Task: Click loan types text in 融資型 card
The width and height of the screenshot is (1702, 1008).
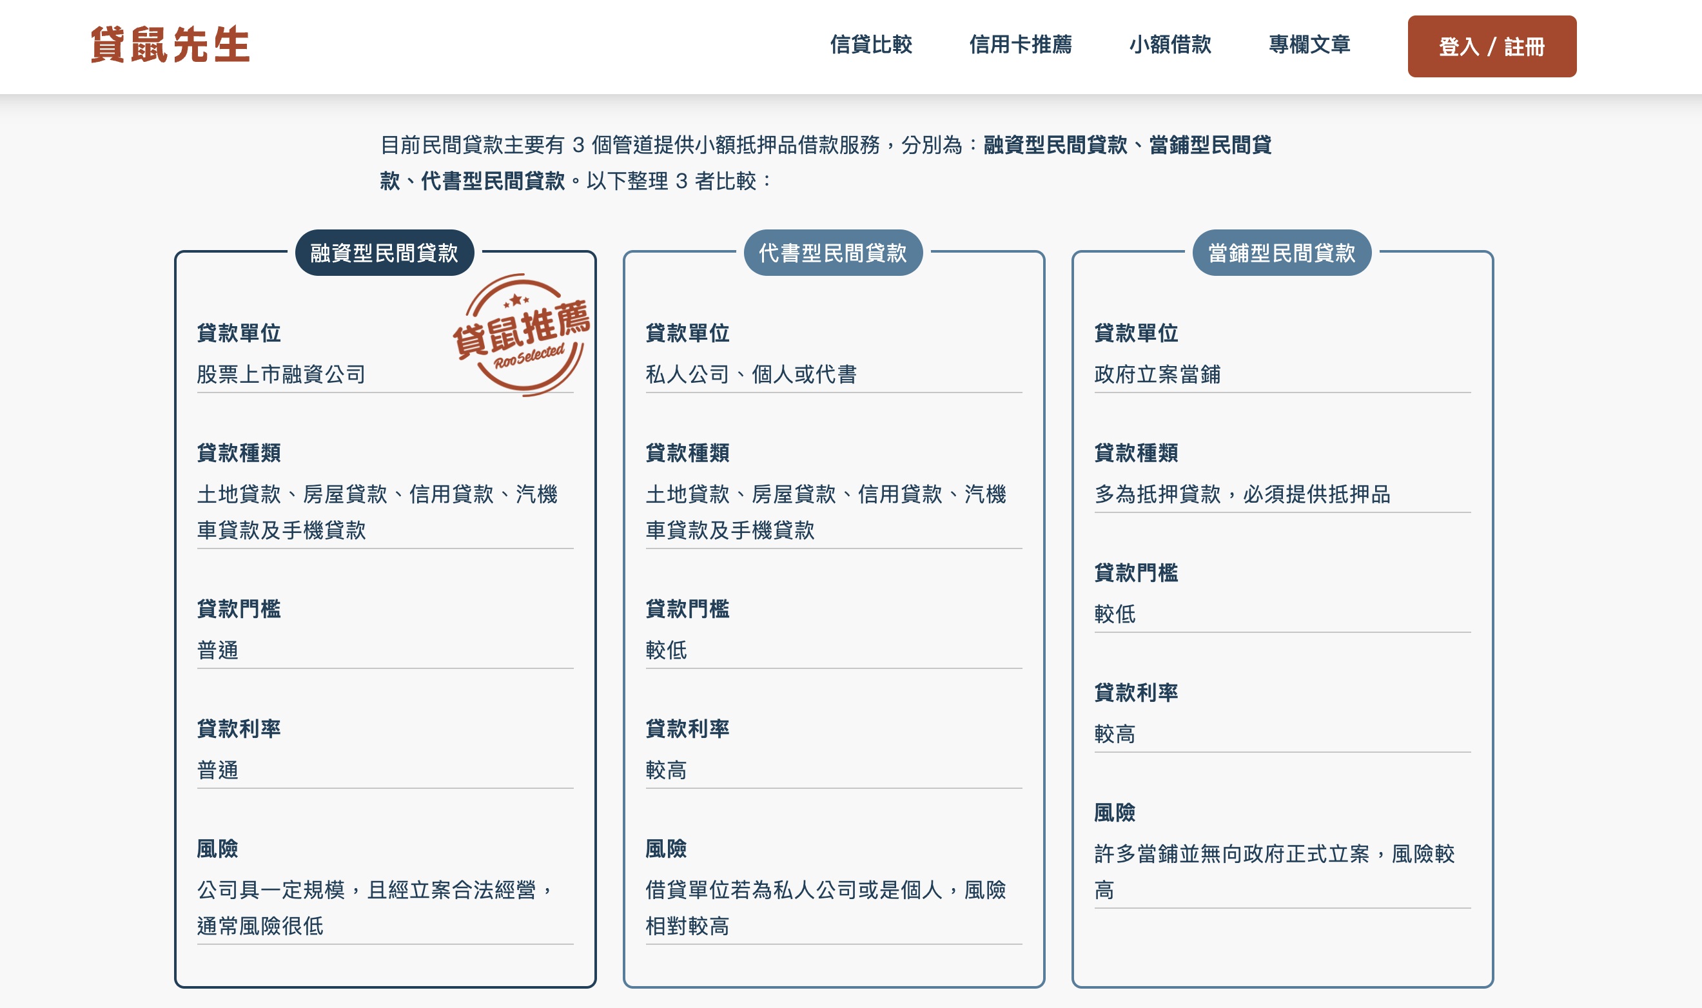Action: (x=377, y=512)
